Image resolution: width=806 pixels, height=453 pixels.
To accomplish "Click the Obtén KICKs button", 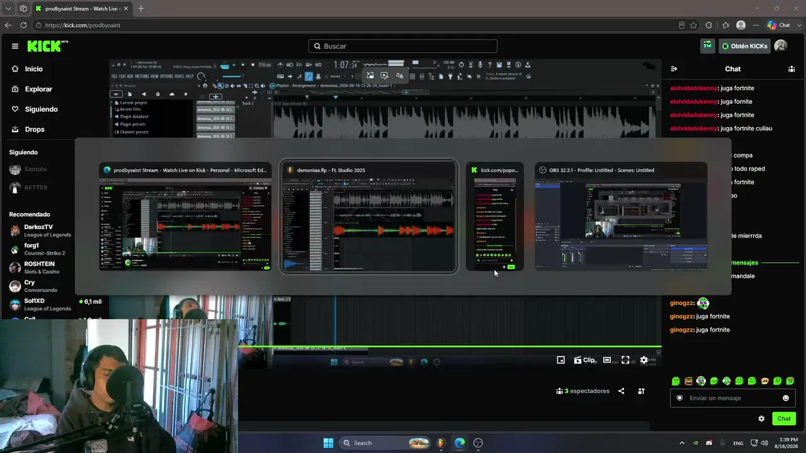I will 745,46.
